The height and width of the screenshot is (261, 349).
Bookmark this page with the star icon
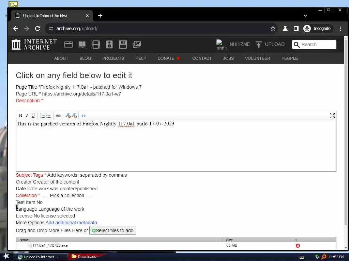(273, 29)
